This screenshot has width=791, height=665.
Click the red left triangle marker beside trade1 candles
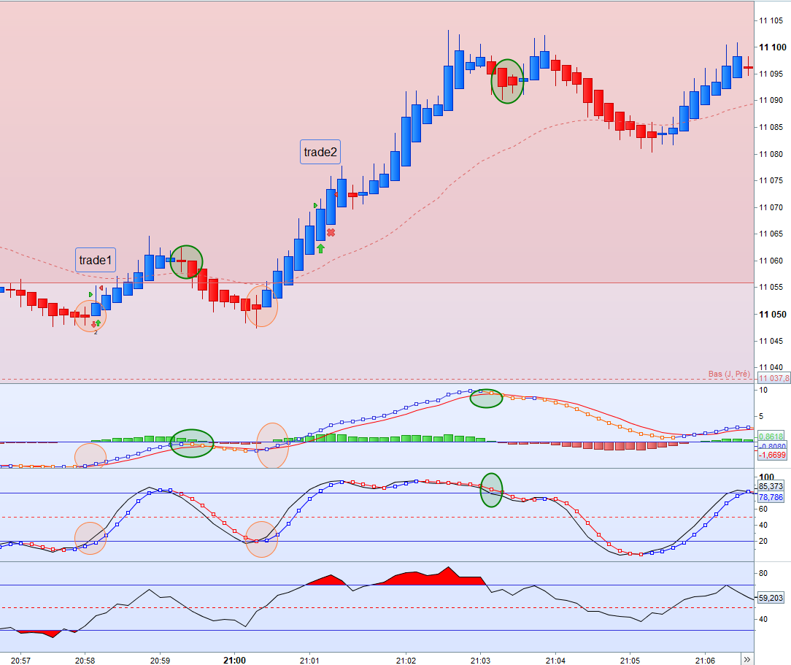(101, 288)
